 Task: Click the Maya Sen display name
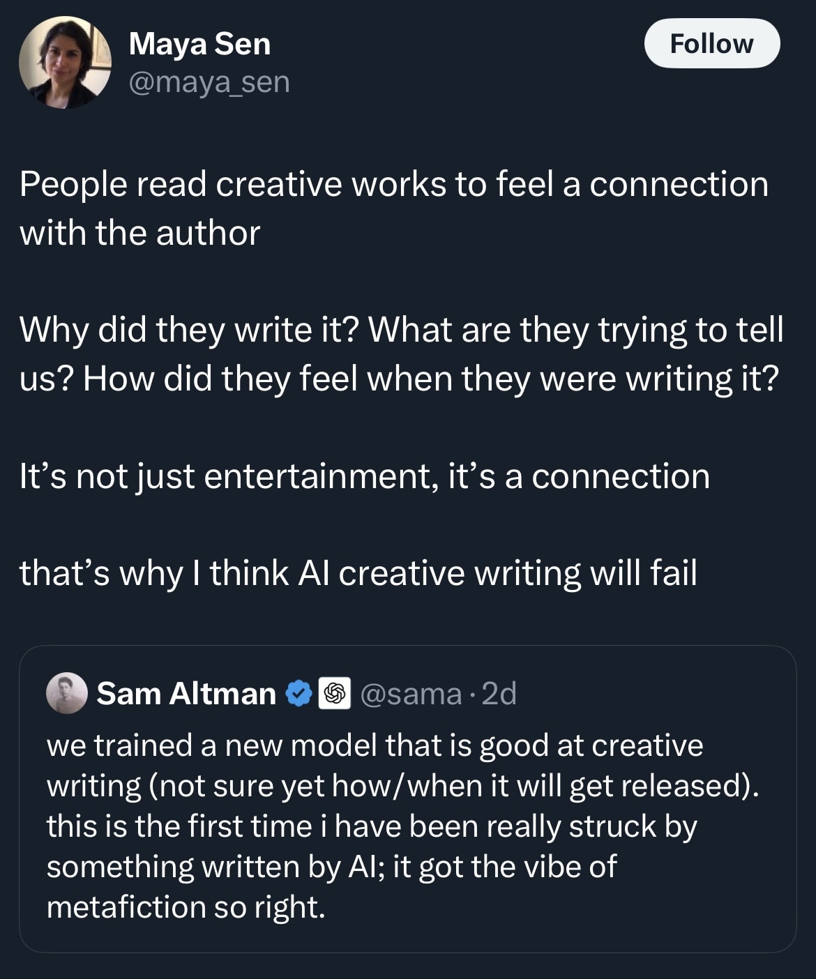[x=199, y=44]
